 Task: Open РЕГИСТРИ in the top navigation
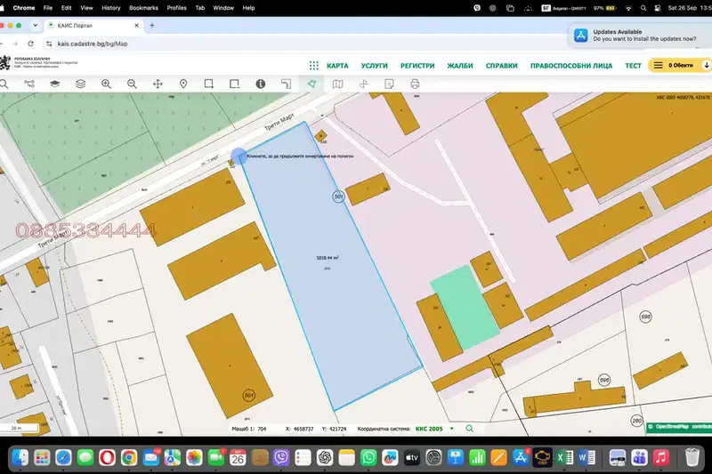[x=417, y=66]
